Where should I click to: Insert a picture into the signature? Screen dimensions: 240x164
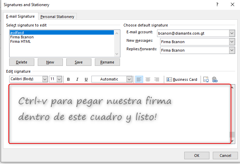click(206, 79)
